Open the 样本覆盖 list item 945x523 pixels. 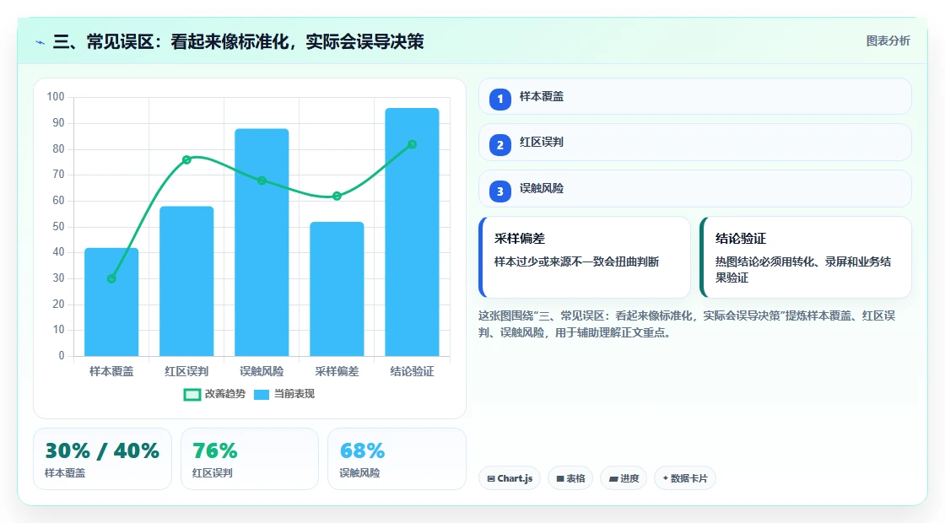(695, 96)
